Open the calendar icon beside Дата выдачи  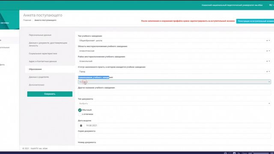pyautogui.click(x=81, y=125)
